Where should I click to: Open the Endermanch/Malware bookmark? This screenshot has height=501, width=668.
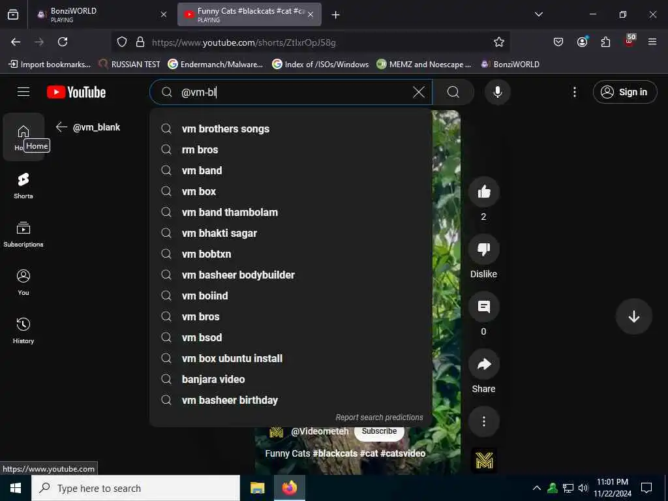[x=215, y=65]
